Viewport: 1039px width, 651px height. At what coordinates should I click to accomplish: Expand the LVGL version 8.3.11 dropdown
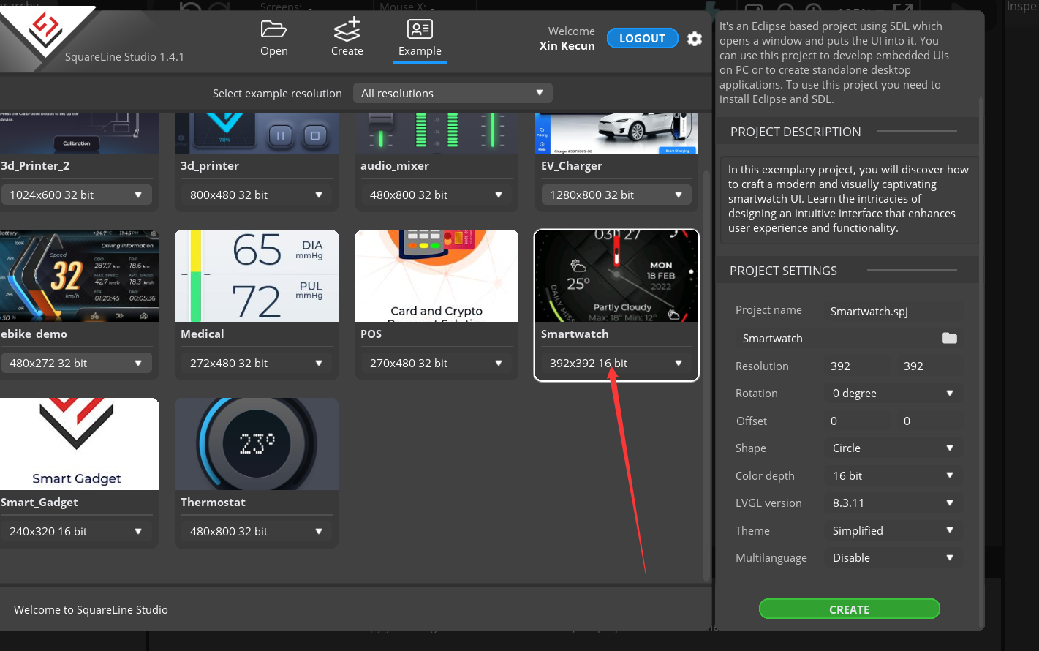(893, 503)
